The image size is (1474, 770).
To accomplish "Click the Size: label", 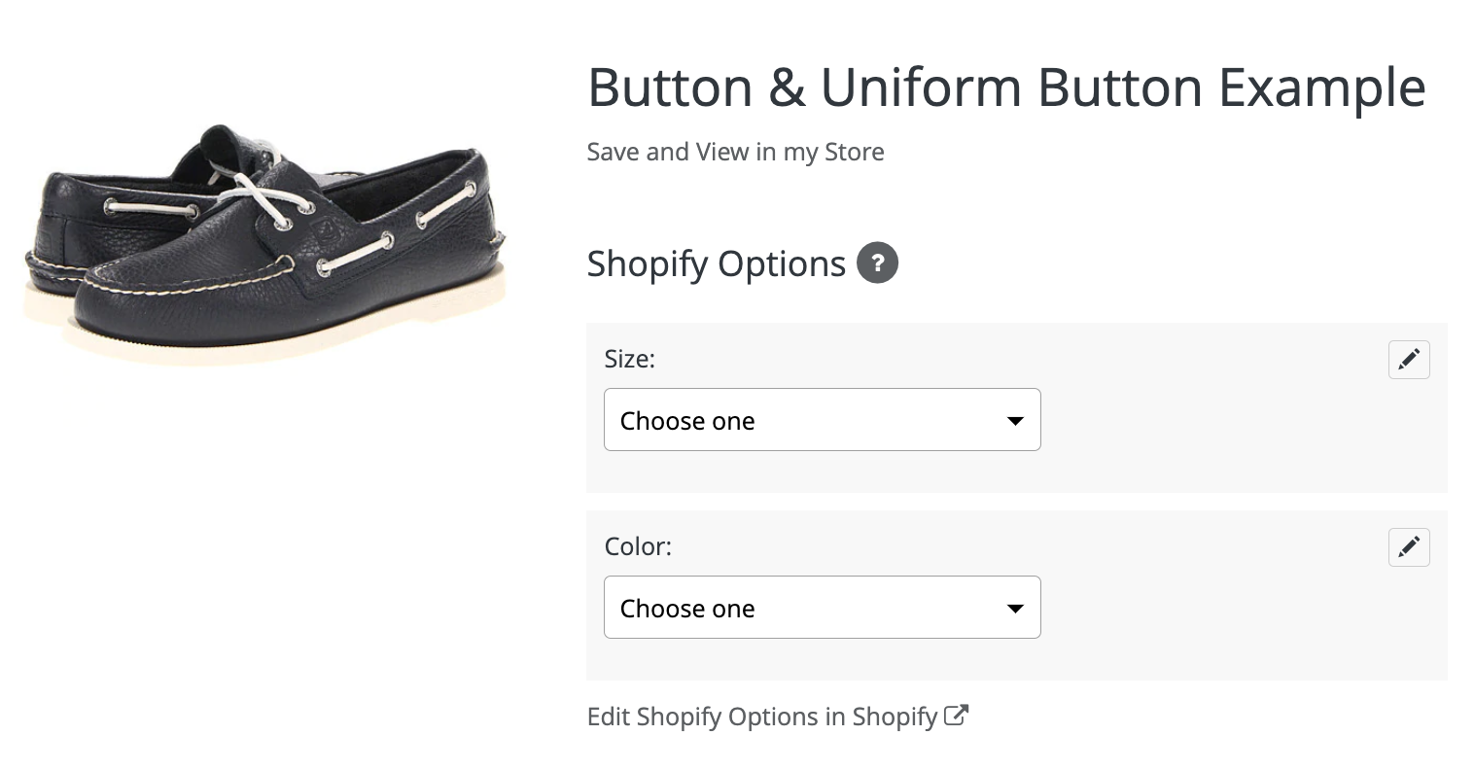I will (630, 359).
